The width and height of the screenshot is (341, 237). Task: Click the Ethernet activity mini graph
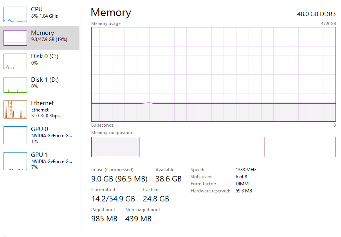point(15,110)
